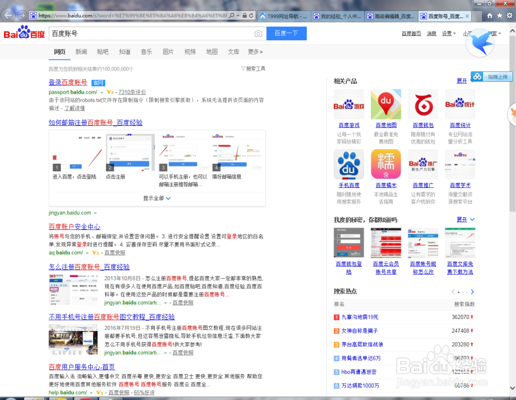Screen dimensions: 516x400
Task: Refresh the page with the reload icon
Action: (251, 15)
